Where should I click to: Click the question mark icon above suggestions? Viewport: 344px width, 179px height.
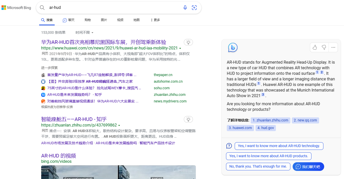(229, 146)
